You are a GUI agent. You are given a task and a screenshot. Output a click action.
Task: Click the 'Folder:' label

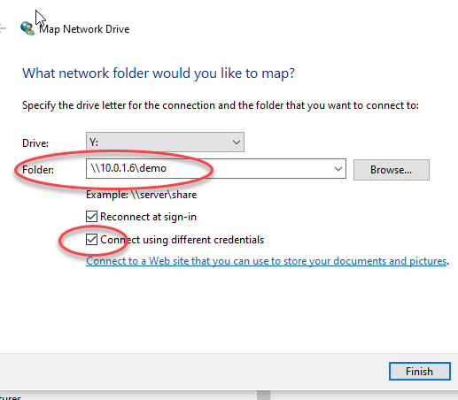[38, 170]
